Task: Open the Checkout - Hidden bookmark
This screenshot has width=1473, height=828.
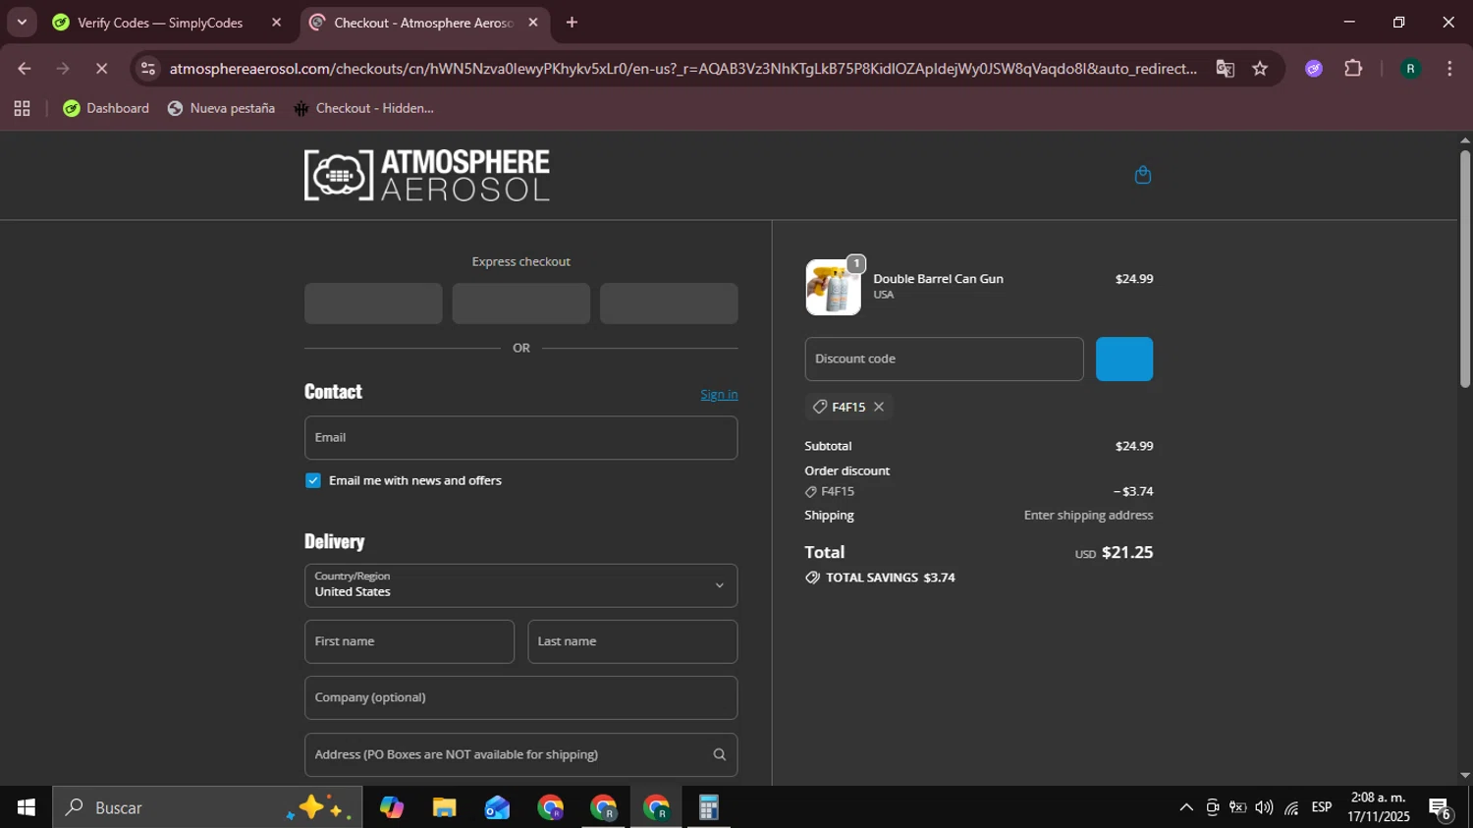Action: coord(363,109)
